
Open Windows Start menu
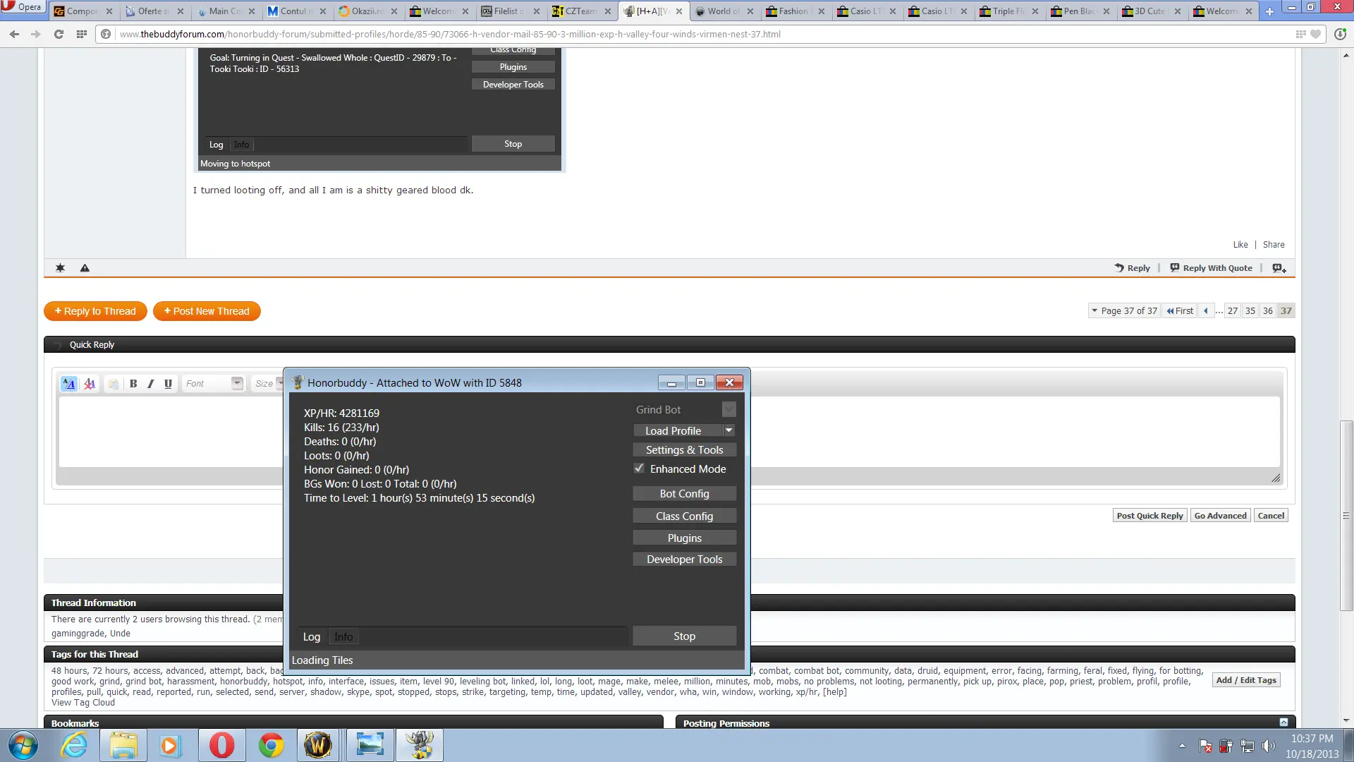[x=23, y=745]
